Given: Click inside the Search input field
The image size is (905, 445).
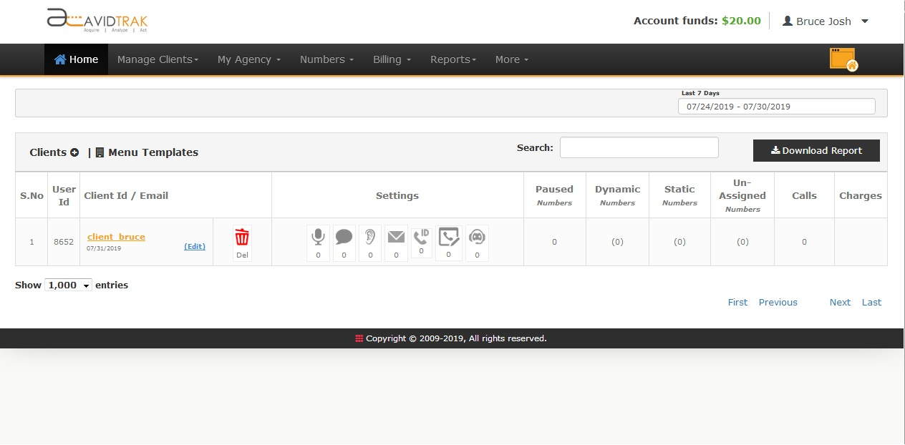Looking at the screenshot, I should click(639, 147).
